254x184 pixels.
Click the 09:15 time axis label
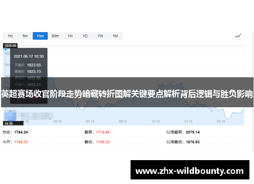click(x=123, y=121)
